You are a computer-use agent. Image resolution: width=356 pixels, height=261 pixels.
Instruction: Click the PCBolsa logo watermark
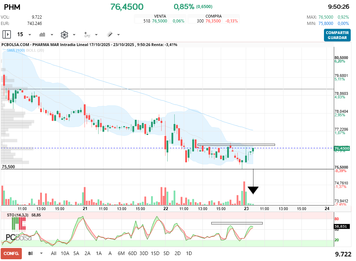click(19, 237)
